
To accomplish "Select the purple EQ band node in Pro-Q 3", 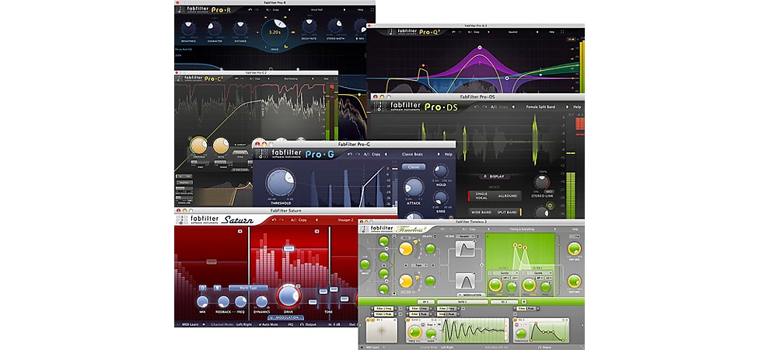I will pyautogui.click(x=480, y=47).
